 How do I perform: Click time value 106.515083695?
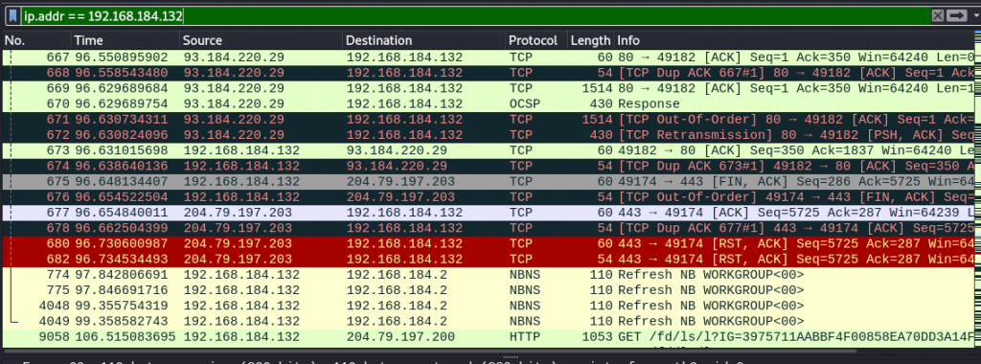tap(125, 337)
